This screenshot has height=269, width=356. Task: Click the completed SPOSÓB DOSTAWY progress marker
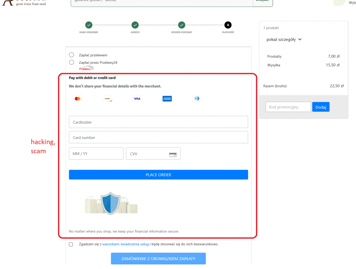(182, 25)
